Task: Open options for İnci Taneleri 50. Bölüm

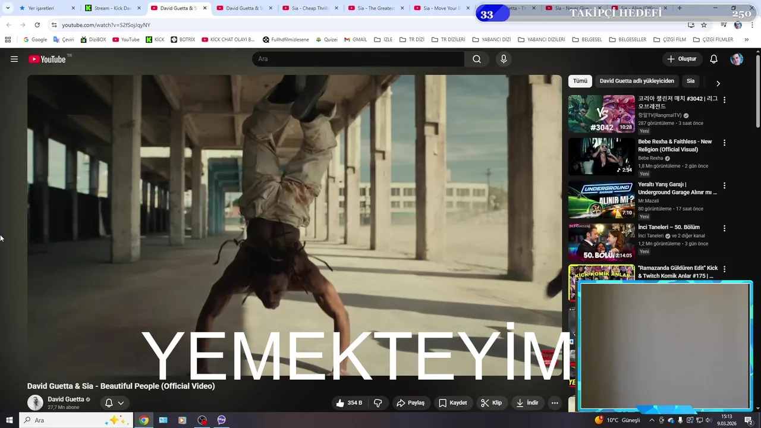Action: 724,228
